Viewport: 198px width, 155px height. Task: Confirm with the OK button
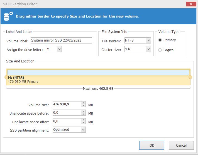(x=152, y=145)
